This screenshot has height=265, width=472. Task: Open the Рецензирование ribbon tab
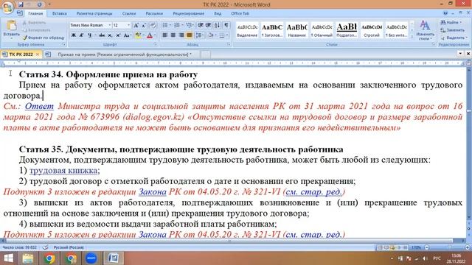[189, 13]
